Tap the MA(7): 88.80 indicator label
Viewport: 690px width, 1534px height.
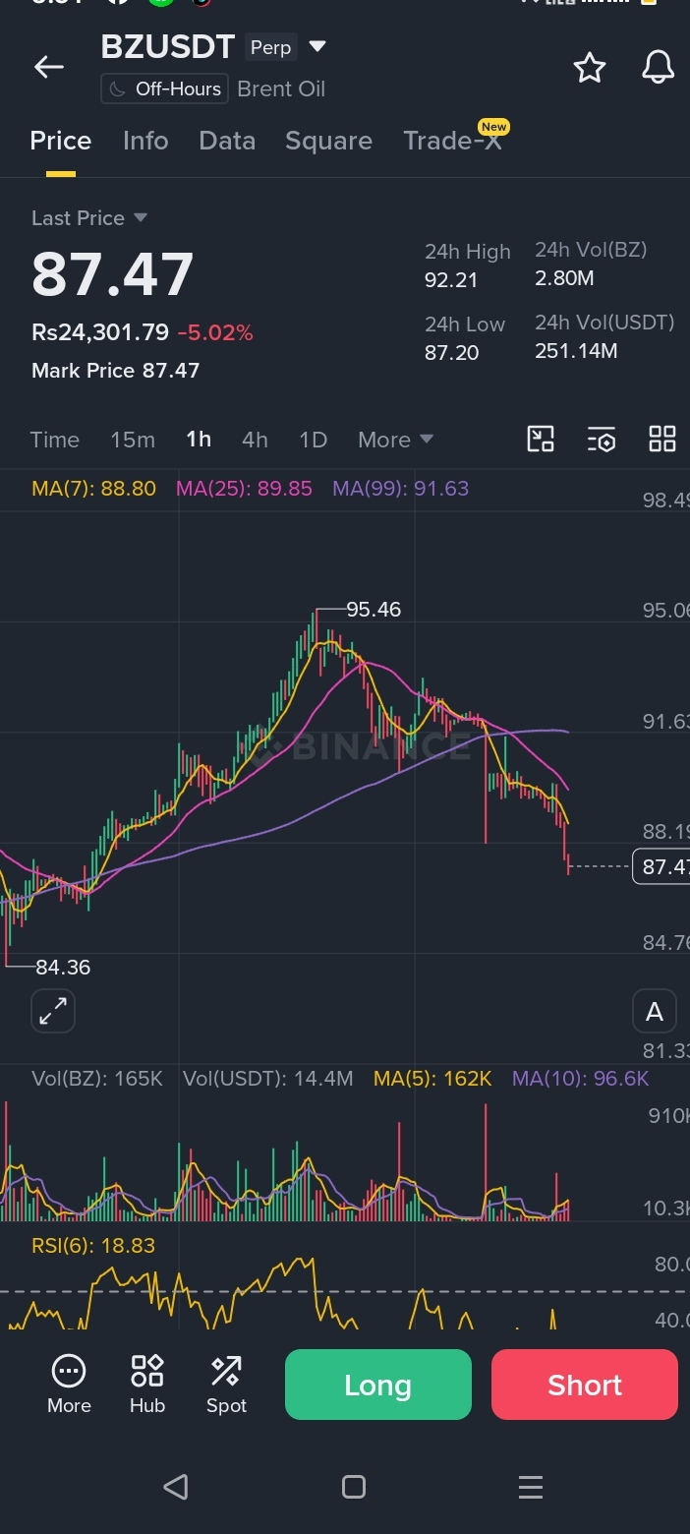(x=93, y=488)
